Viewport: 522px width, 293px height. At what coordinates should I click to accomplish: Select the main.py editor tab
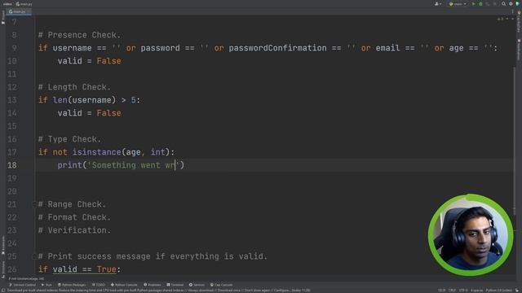pyautogui.click(x=19, y=11)
